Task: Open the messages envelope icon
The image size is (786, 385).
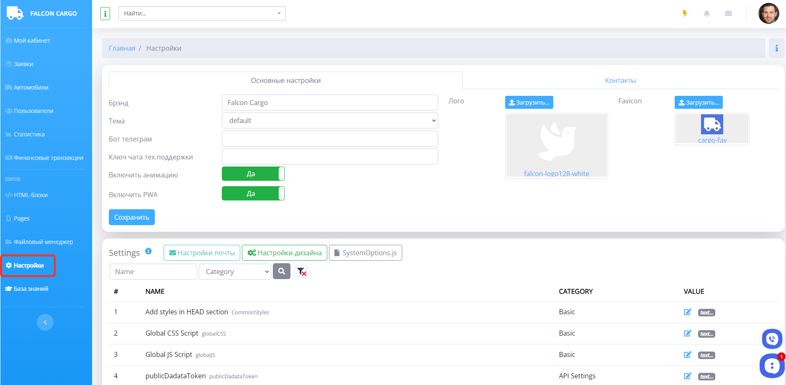Action: (728, 13)
